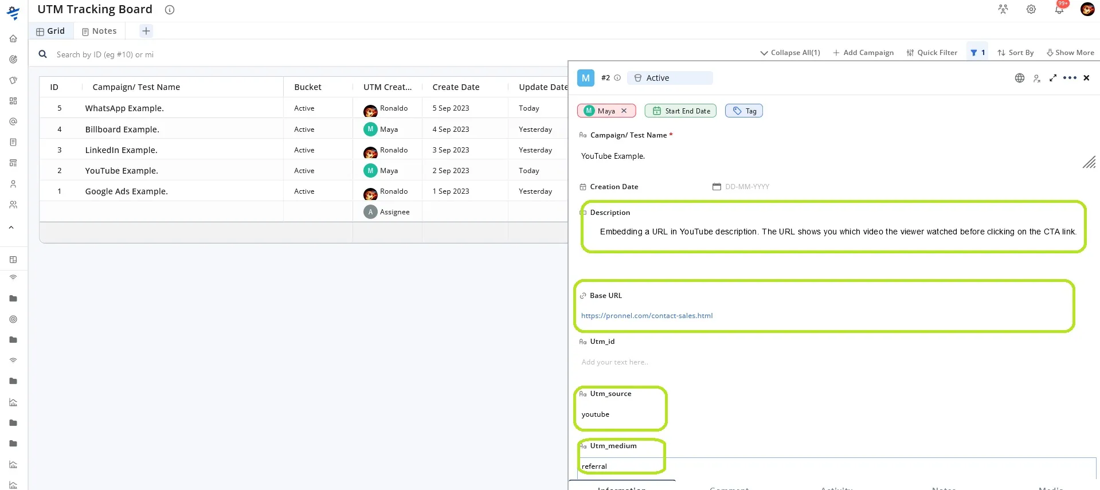This screenshot has width=1100, height=490.
Task: Open the WhatsApp Example. row
Action: click(124, 108)
